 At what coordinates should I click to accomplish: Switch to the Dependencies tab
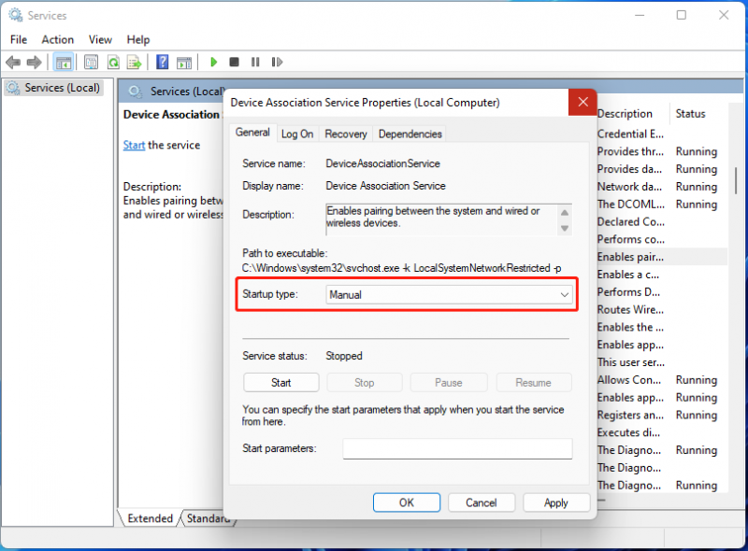pos(410,134)
